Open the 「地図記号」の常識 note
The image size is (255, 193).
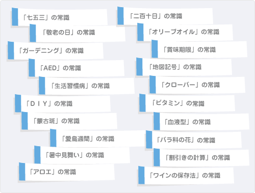tap(184, 67)
